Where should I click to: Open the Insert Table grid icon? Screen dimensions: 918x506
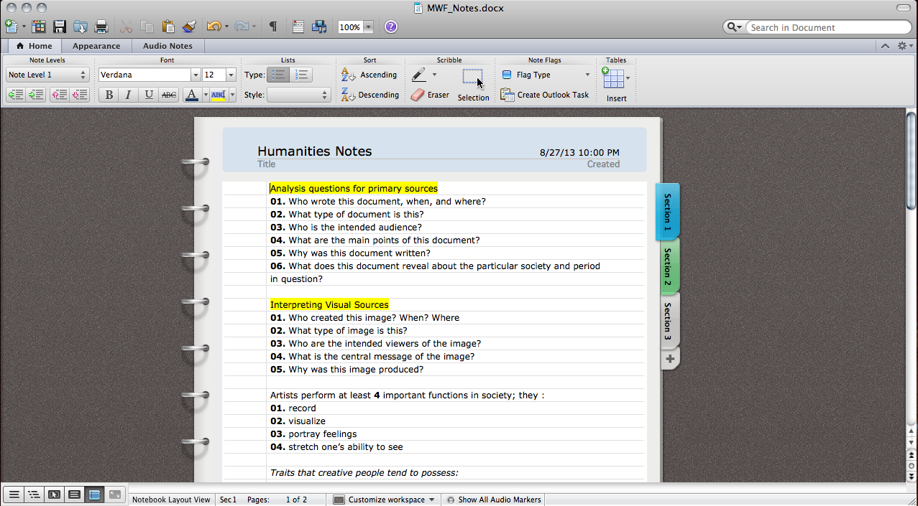coord(615,78)
